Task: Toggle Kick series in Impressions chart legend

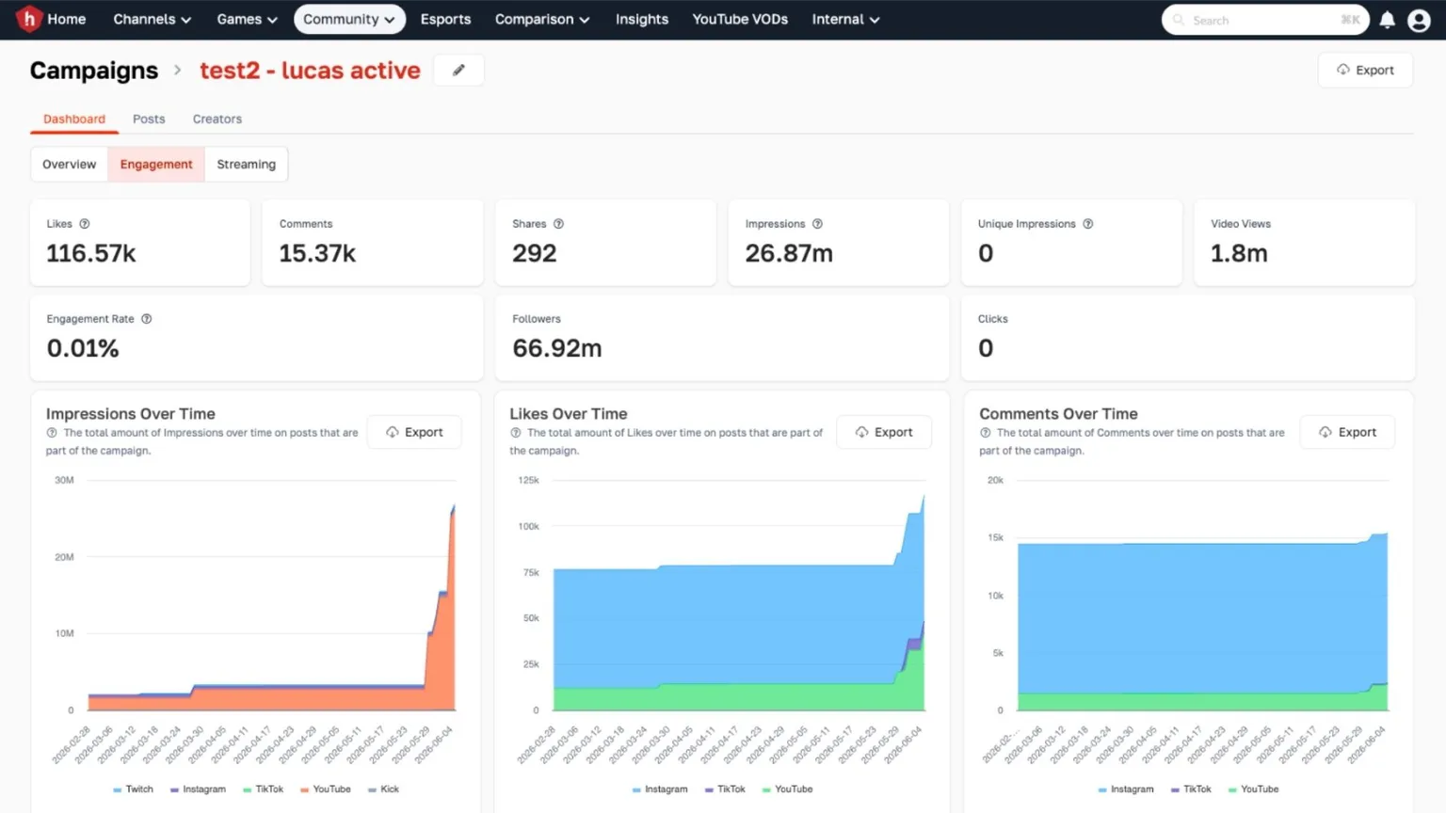Action: tap(384, 789)
